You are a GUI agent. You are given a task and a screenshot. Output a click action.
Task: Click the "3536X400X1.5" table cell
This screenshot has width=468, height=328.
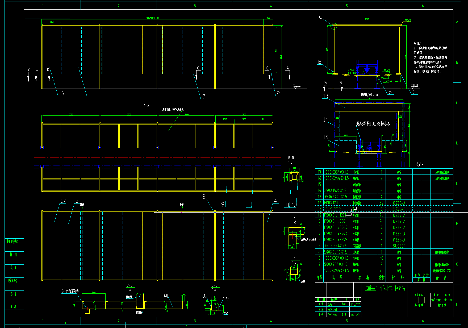click(x=336, y=197)
